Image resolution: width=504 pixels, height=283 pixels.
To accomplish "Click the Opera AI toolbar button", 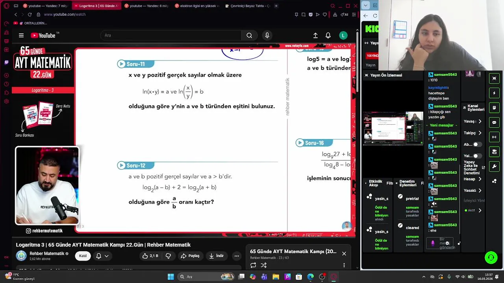I will tap(344, 15).
